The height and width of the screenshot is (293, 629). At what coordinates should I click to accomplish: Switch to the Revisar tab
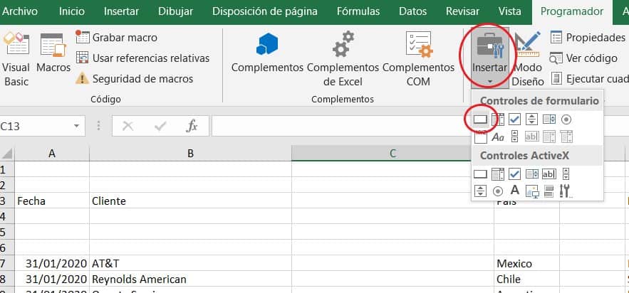point(462,11)
